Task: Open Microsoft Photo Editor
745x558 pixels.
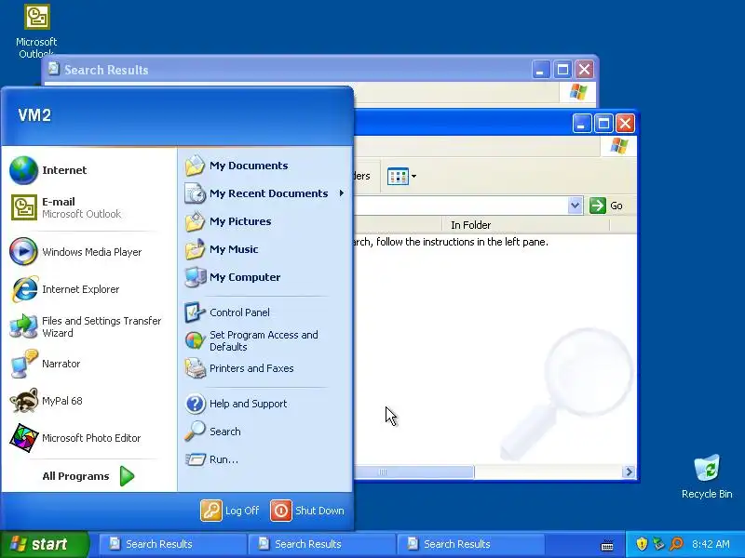Action: pos(88,437)
